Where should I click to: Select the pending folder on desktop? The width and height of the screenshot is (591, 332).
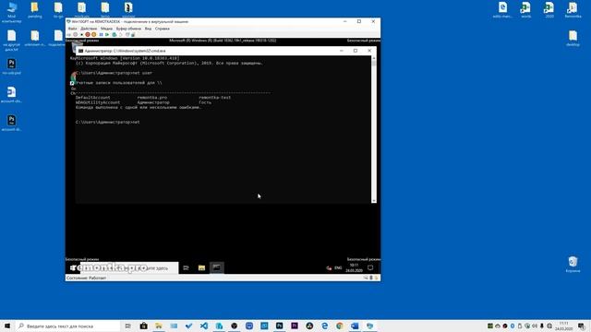click(35, 10)
